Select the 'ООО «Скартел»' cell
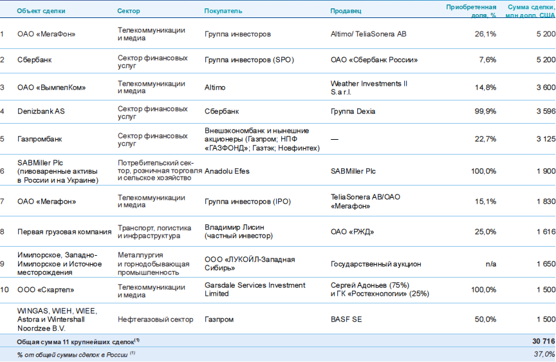Screen dimensions: 556x362 46,290
